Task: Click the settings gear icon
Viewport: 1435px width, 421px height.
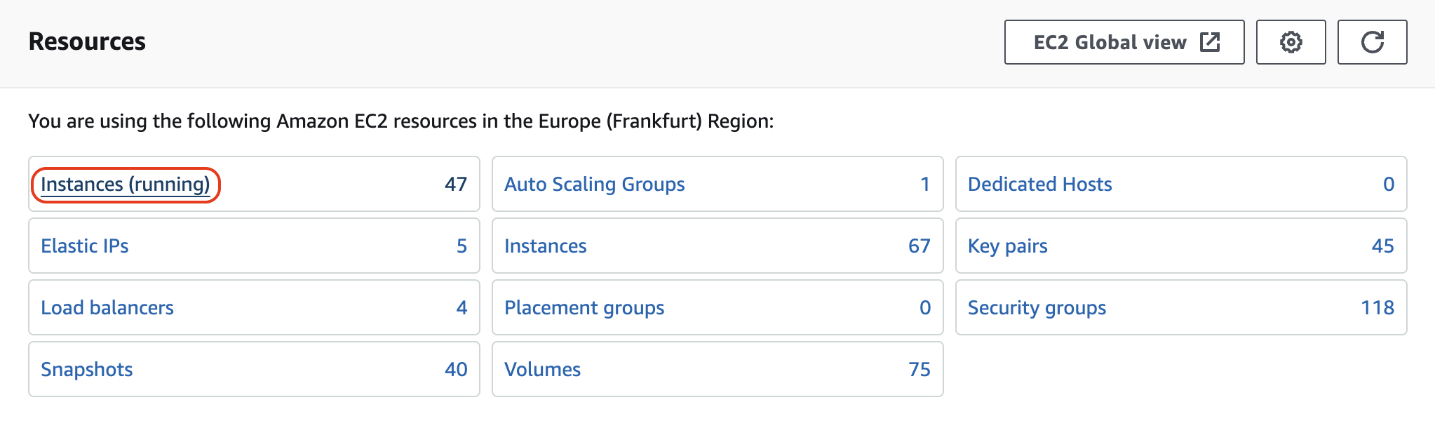Action: point(1291,42)
